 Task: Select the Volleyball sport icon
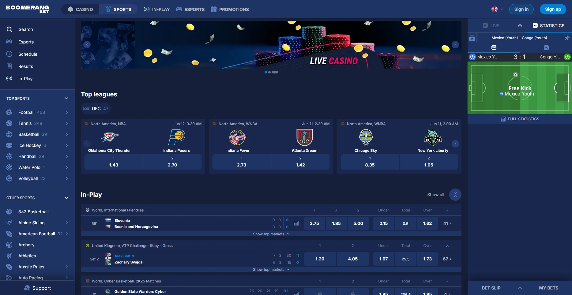(9, 178)
